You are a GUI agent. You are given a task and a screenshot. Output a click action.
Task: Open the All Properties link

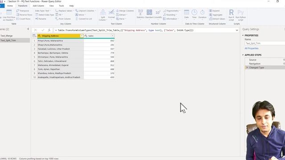[x=251, y=48]
